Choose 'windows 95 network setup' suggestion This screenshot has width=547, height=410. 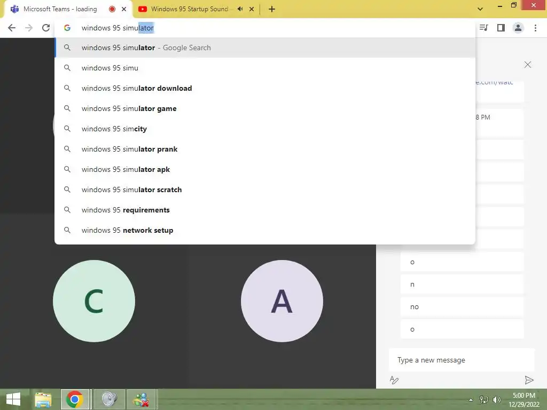pos(265,230)
